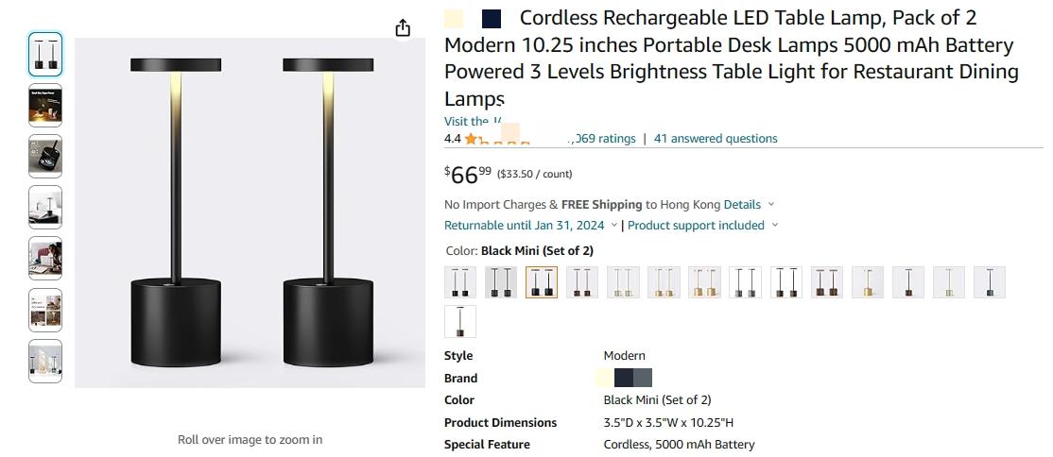Select the fourth color swatch option

(582, 282)
